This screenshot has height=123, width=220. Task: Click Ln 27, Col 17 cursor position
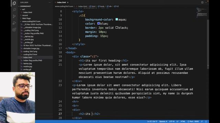click(x=152, y=122)
